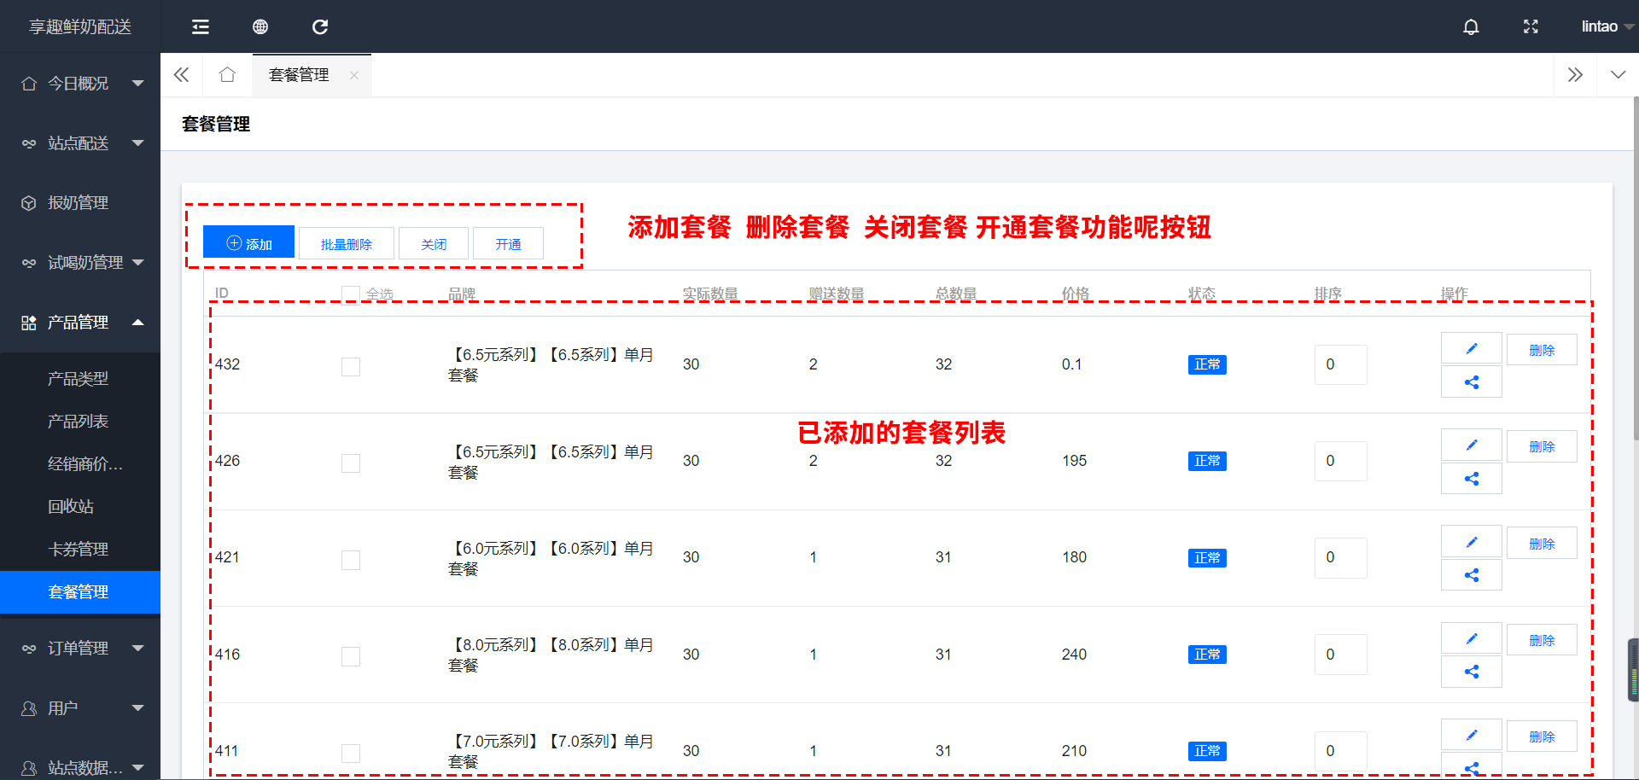Click the home tab icon
This screenshot has width=1639, height=780.
227,75
